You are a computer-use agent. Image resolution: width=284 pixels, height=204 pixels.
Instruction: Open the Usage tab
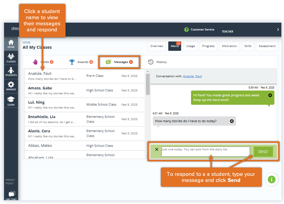(190, 46)
